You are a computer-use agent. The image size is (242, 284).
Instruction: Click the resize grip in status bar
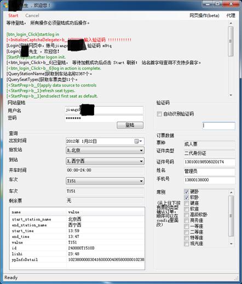pos(237,278)
